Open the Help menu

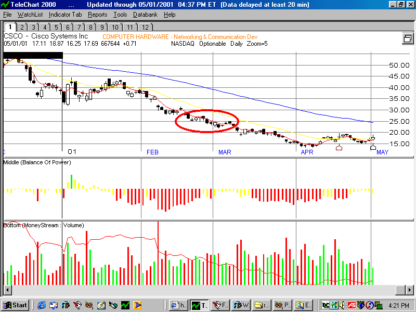click(170, 15)
